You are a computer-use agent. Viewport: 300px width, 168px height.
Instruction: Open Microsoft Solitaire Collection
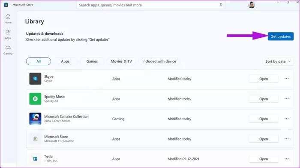coord(264,119)
